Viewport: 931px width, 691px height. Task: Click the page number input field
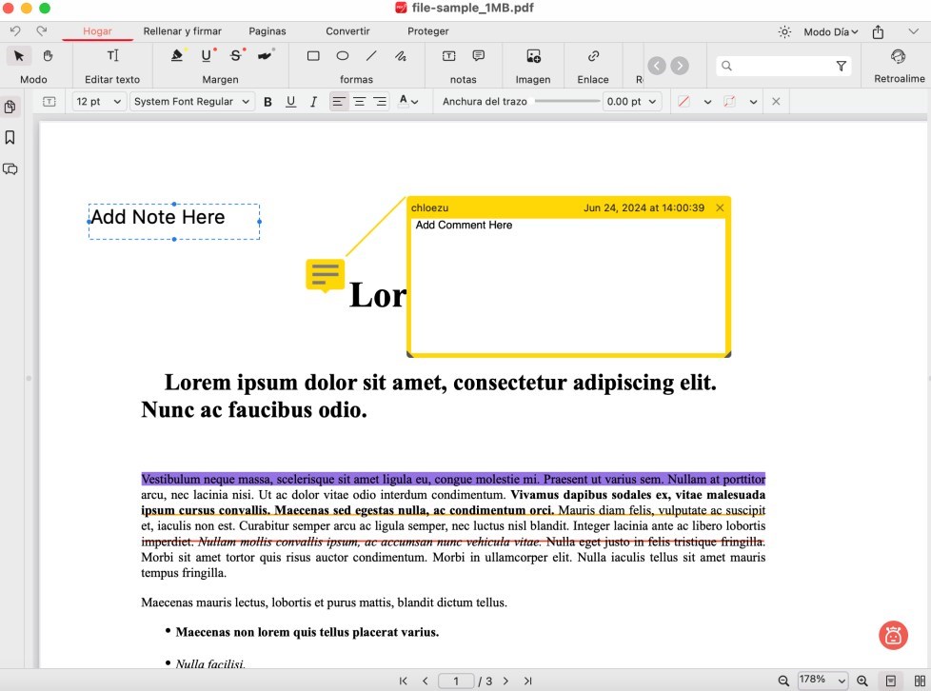click(456, 681)
